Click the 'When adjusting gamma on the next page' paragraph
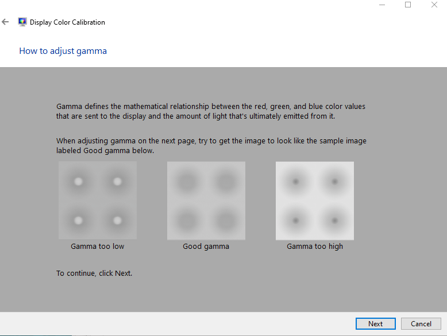447x336 pixels. 211,146
